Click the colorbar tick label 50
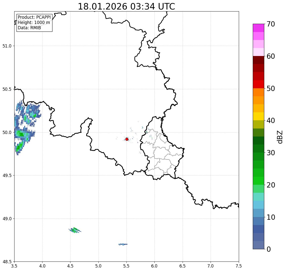 271,88
